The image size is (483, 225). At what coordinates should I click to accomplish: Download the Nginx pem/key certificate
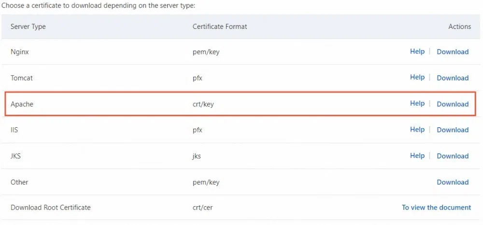point(453,52)
